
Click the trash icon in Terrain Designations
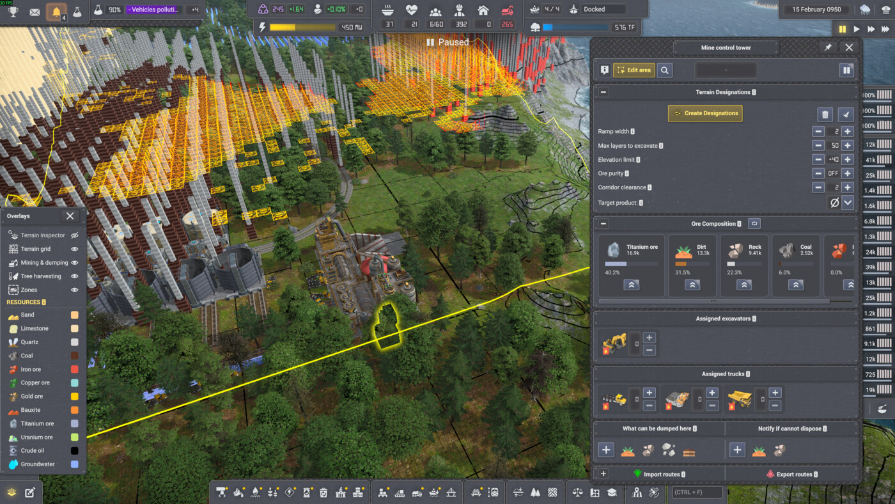pos(825,114)
